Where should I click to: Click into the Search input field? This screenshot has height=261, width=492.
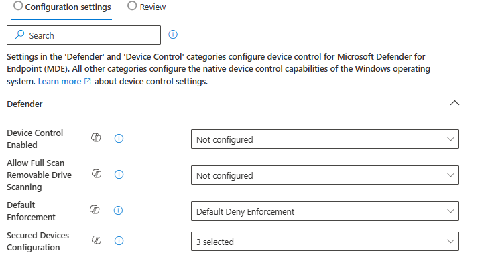[84, 35]
